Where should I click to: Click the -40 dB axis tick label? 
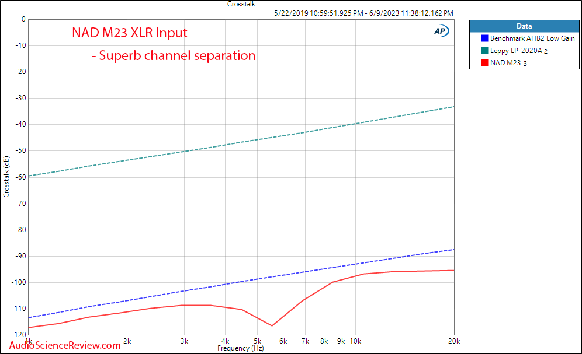point(20,124)
